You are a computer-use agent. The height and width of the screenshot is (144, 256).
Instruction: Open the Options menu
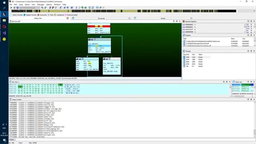tap(49, 4)
